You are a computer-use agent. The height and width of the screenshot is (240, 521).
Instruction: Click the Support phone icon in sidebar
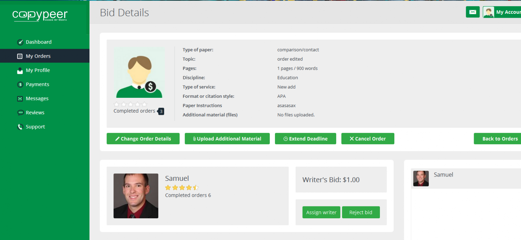pyautogui.click(x=20, y=127)
